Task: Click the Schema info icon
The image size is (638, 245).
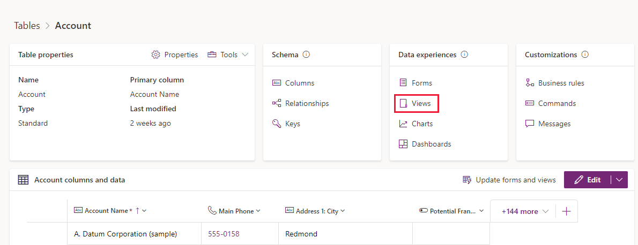Action: click(x=306, y=55)
